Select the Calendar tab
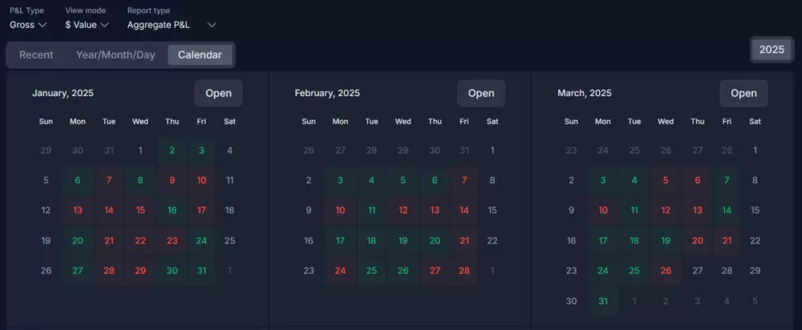This screenshot has height=330, width=802. (x=200, y=54)
